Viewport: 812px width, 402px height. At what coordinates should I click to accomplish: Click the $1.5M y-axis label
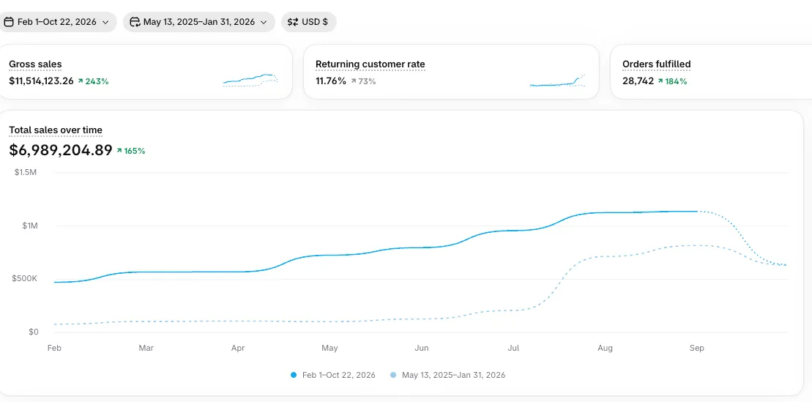coord(26,172)
